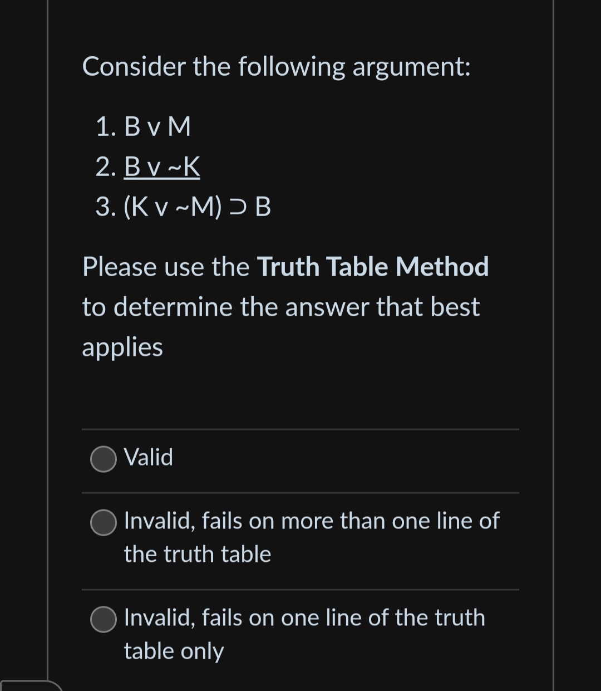Click the underlined premise "B v ~K"

pos(161,166)
